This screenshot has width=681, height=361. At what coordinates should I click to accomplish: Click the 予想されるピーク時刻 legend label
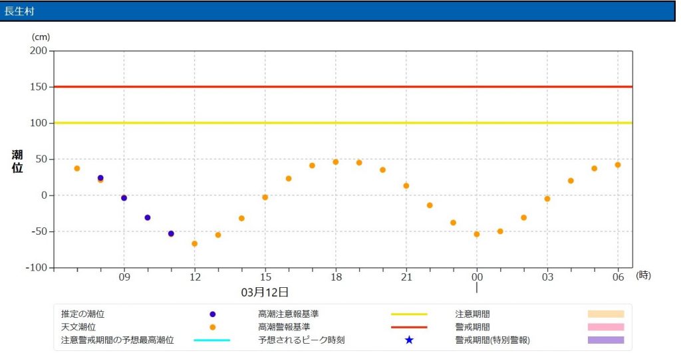301,340
